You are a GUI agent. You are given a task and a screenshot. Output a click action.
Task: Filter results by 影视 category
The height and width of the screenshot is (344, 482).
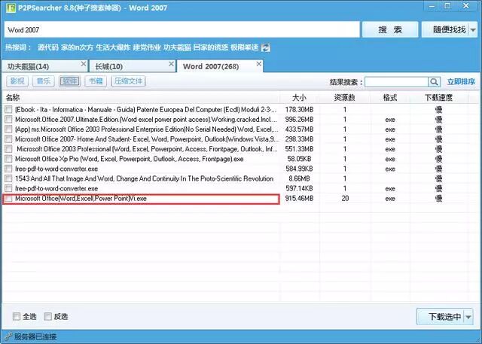(17, 81)
